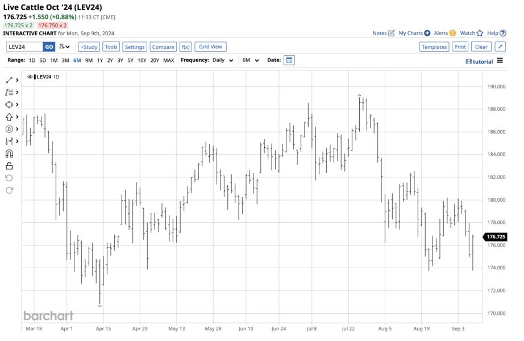Toggle LEV24 series visibility eye

click(x=30, y=77)
